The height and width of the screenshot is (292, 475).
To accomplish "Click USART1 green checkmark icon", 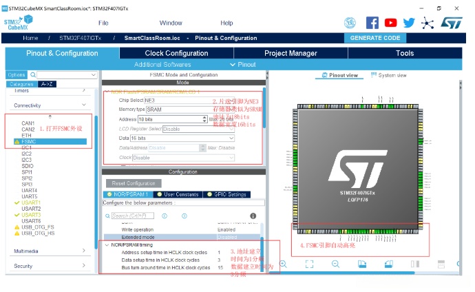I will click(x=17, y=202).
